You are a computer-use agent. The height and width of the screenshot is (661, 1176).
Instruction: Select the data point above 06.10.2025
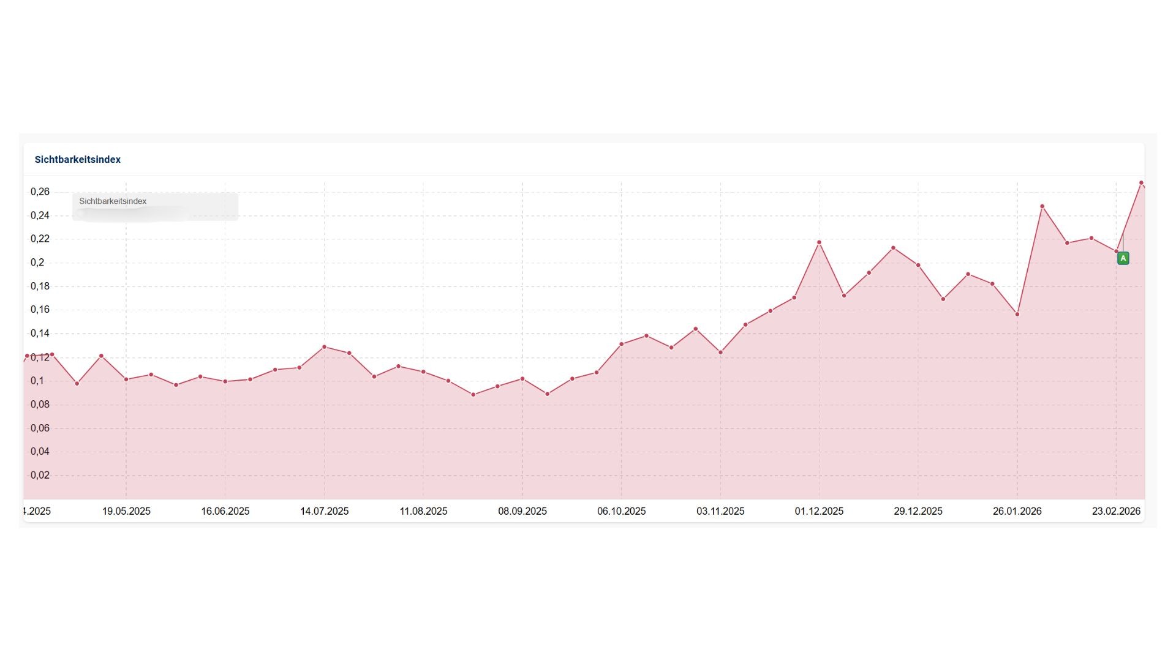tap(623, 343)
